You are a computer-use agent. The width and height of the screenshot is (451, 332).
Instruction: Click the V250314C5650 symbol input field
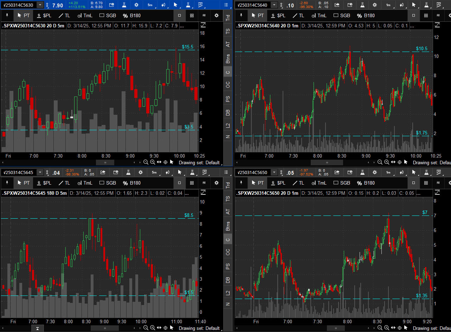click(x=252, y=173)
